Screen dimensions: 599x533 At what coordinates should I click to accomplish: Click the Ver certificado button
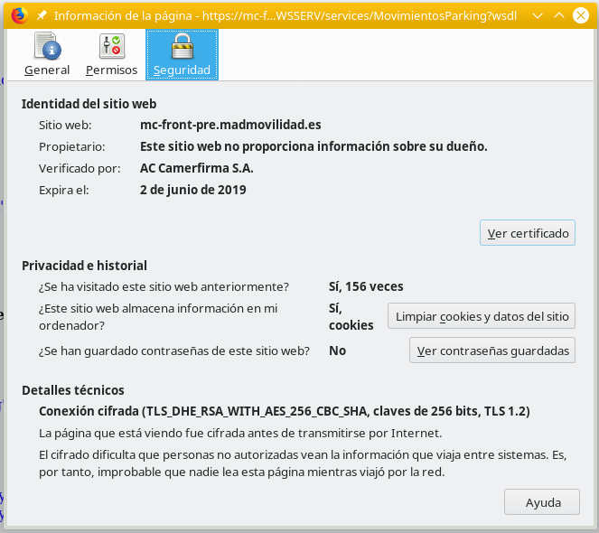tap(528, 233)
